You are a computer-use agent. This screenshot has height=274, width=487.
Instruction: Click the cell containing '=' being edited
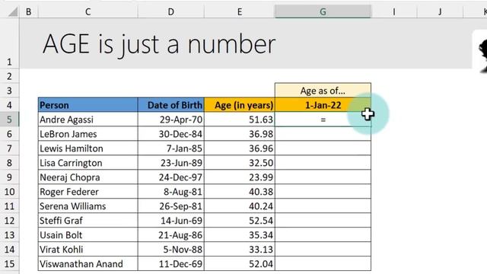[x=323, y=119]
